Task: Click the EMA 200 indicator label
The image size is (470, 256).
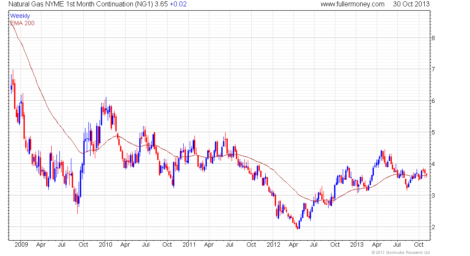Action: click(x=22, y=22)
